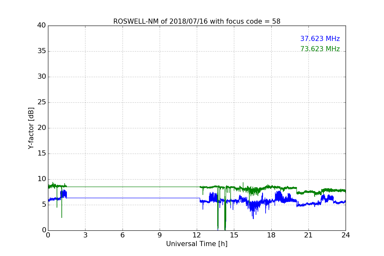Click x-axis tick label 18
The image size is (384, 256).
[271, 235]
